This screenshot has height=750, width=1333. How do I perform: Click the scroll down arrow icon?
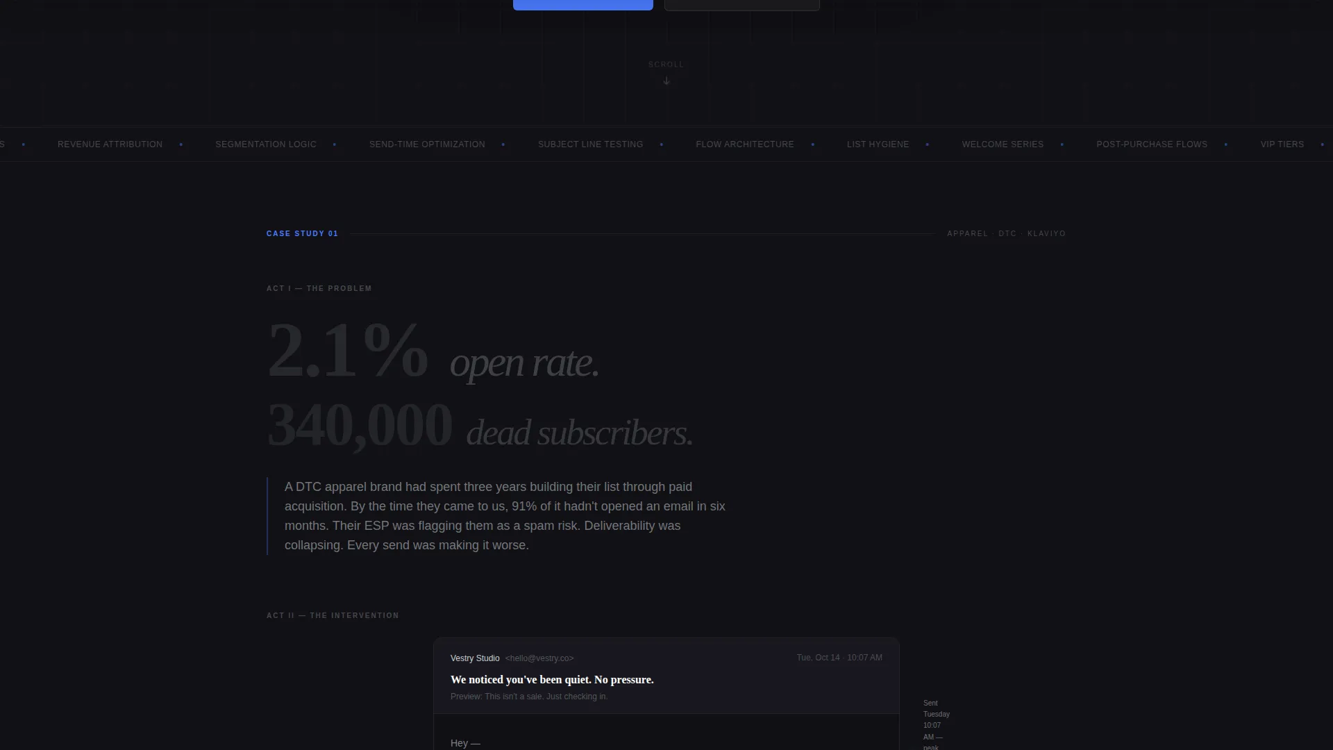[666, 81]
